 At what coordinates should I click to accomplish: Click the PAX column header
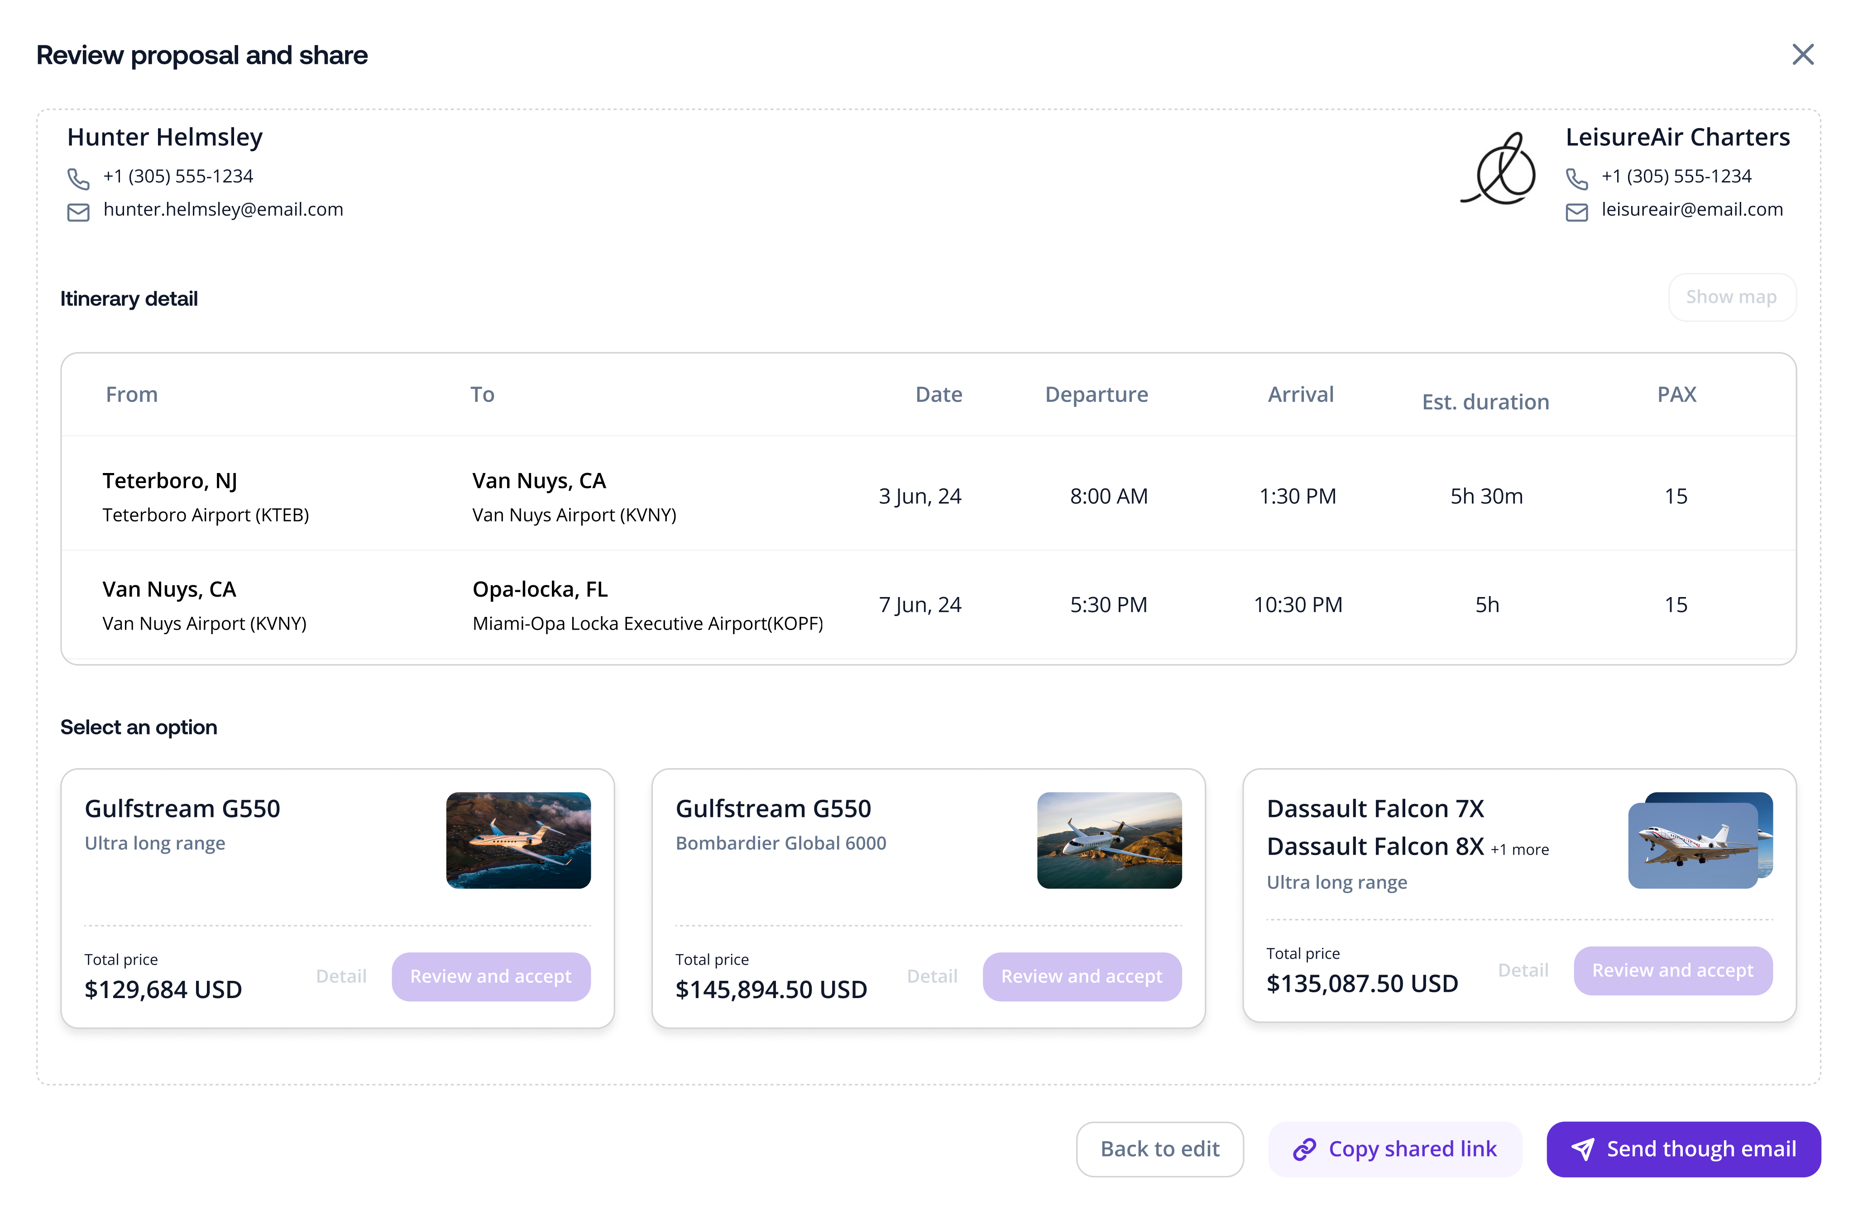[x=1677, y=394]
